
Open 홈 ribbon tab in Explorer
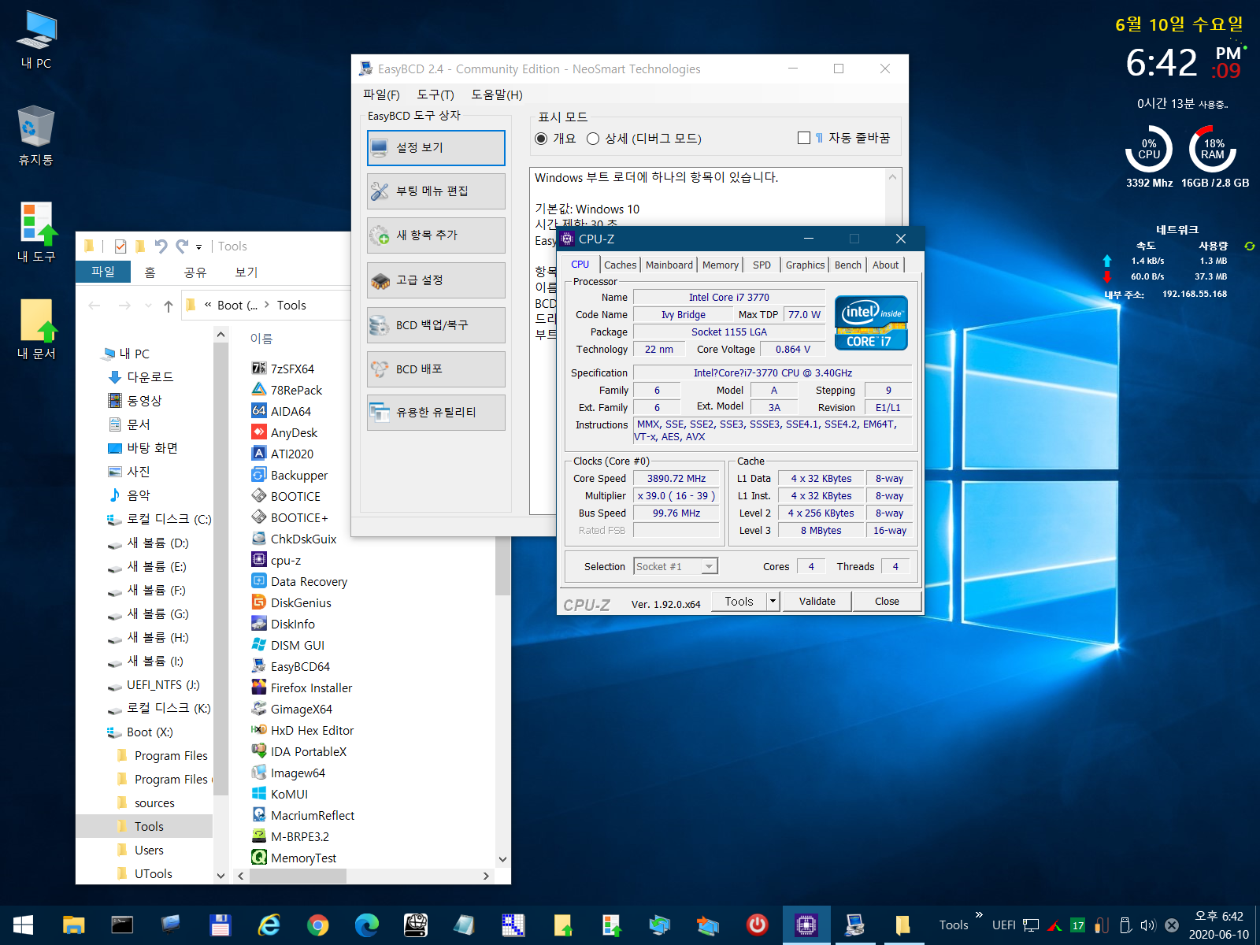(x=150, y=272)
